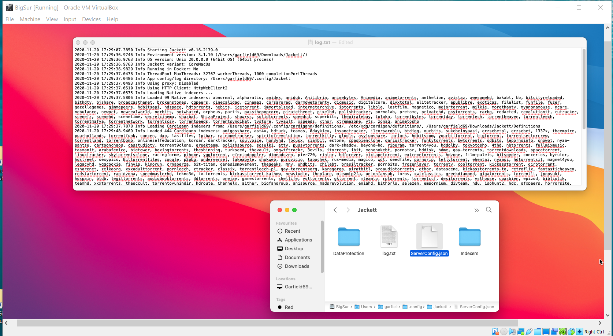Image resolution: width=613 pixels, height=336 pixels.
Task: Click the USB devices icon in statusbar
Action: [x=529, y=331]
